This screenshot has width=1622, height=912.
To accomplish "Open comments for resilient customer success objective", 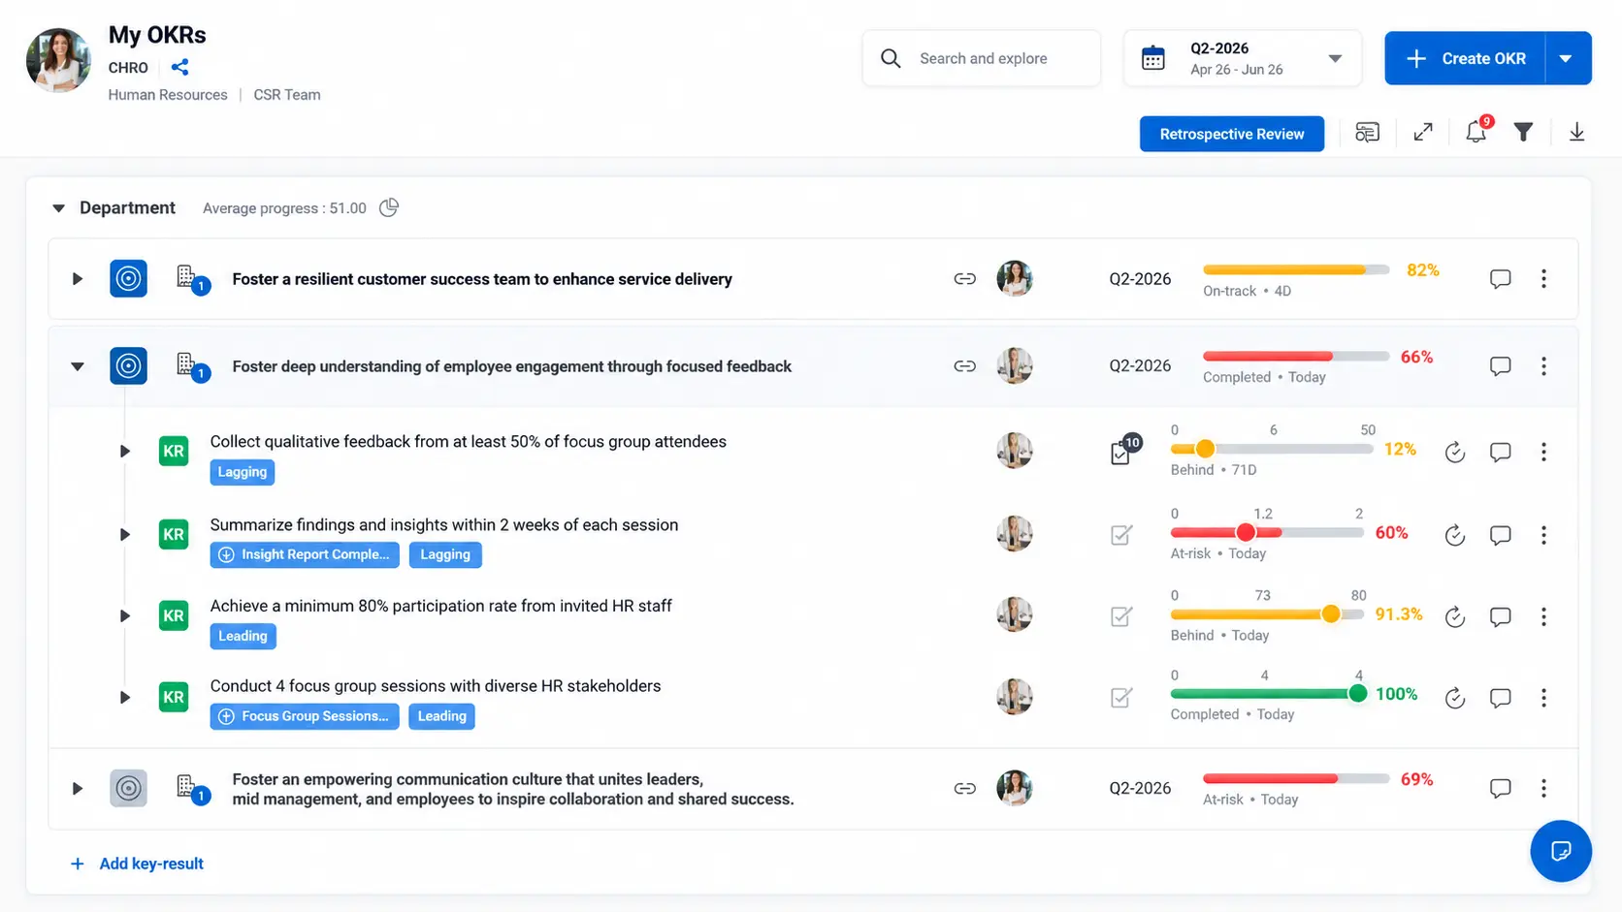I will [1500, 279].
